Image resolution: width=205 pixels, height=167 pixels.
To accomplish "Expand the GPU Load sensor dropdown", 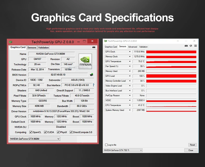I will click(x=130, y=76).
